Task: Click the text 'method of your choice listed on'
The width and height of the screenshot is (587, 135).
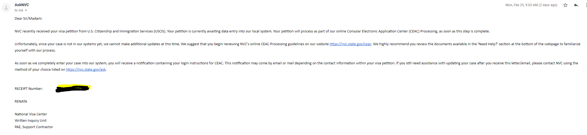Action: pos(40,70)
